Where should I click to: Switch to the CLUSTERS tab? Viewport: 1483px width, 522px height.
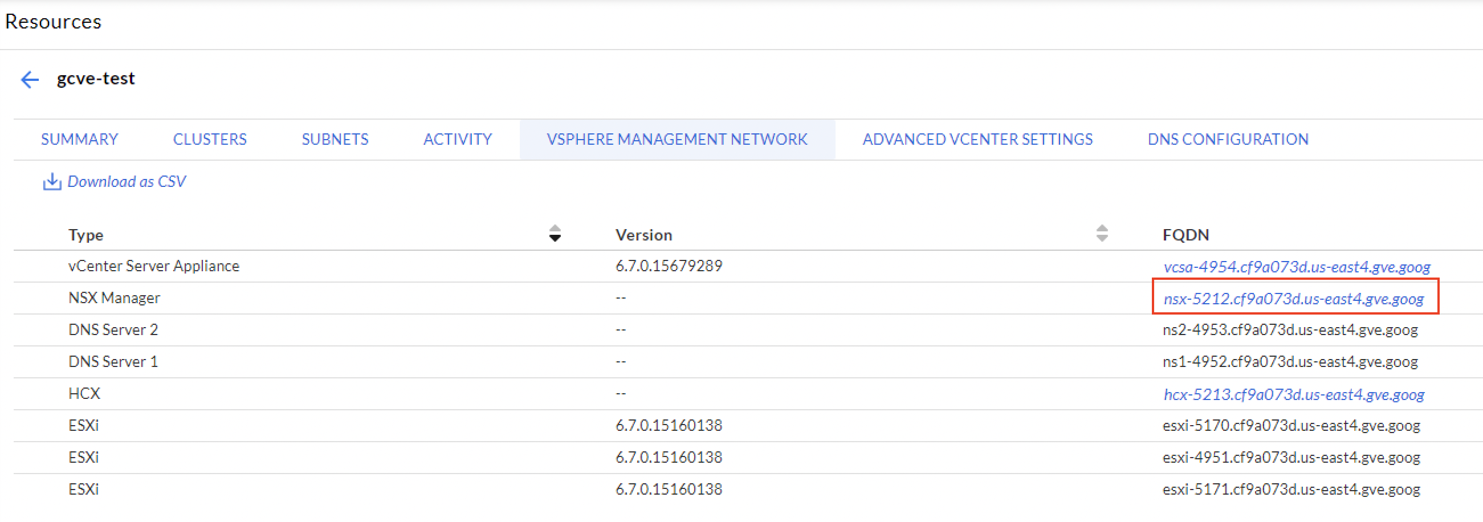(210, 138)
